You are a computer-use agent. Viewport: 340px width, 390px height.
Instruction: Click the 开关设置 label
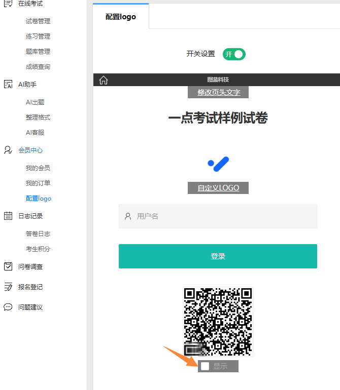[x=200, y=54]
